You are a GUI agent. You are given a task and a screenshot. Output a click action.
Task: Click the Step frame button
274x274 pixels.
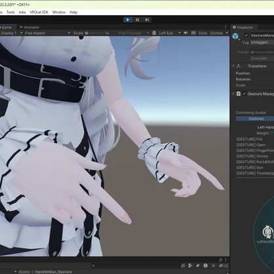point(147,20)
